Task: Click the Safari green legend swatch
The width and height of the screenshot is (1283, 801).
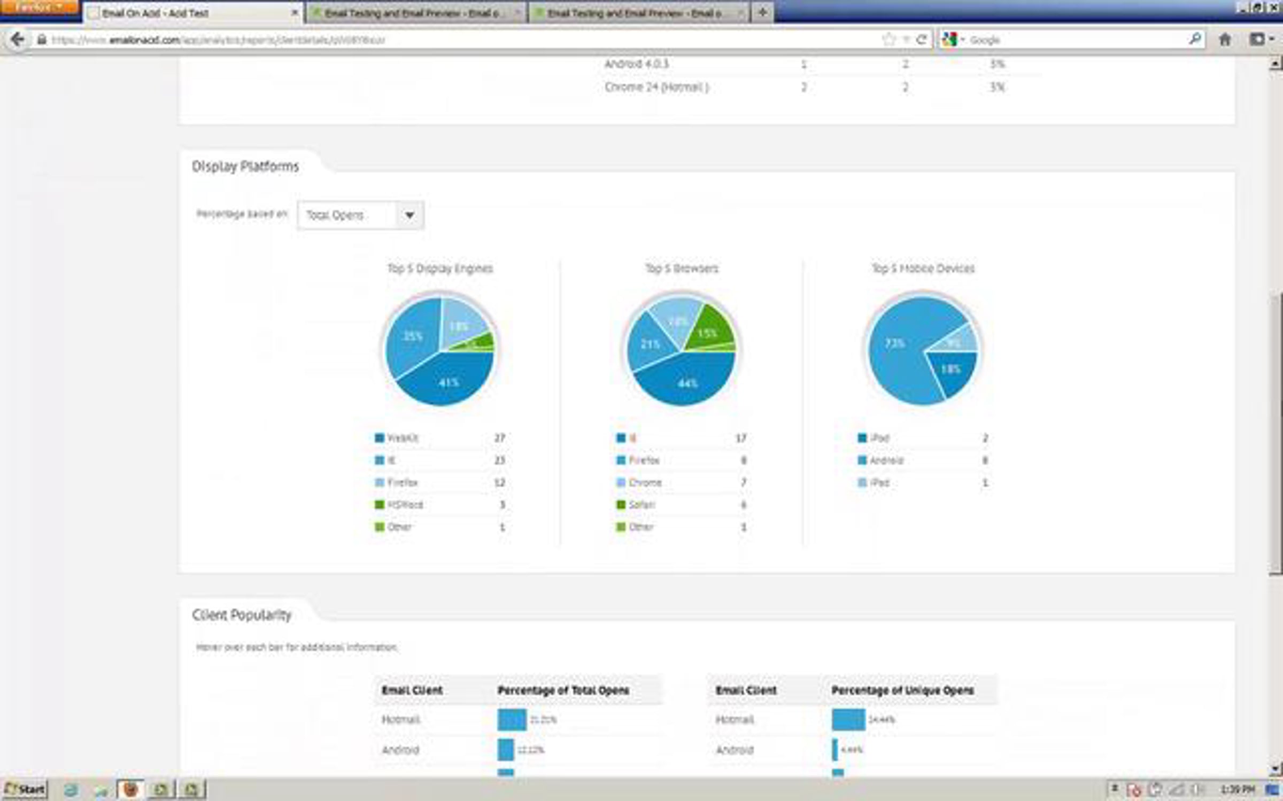Action: (621, 505)
